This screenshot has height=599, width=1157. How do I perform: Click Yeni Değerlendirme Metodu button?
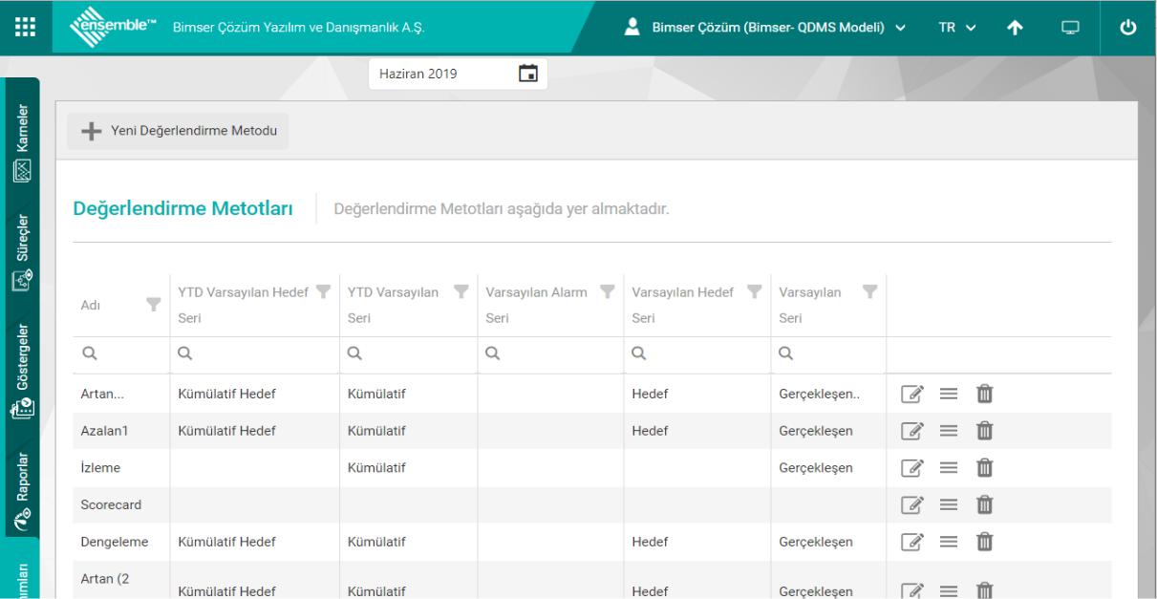[x=178, y=132]
